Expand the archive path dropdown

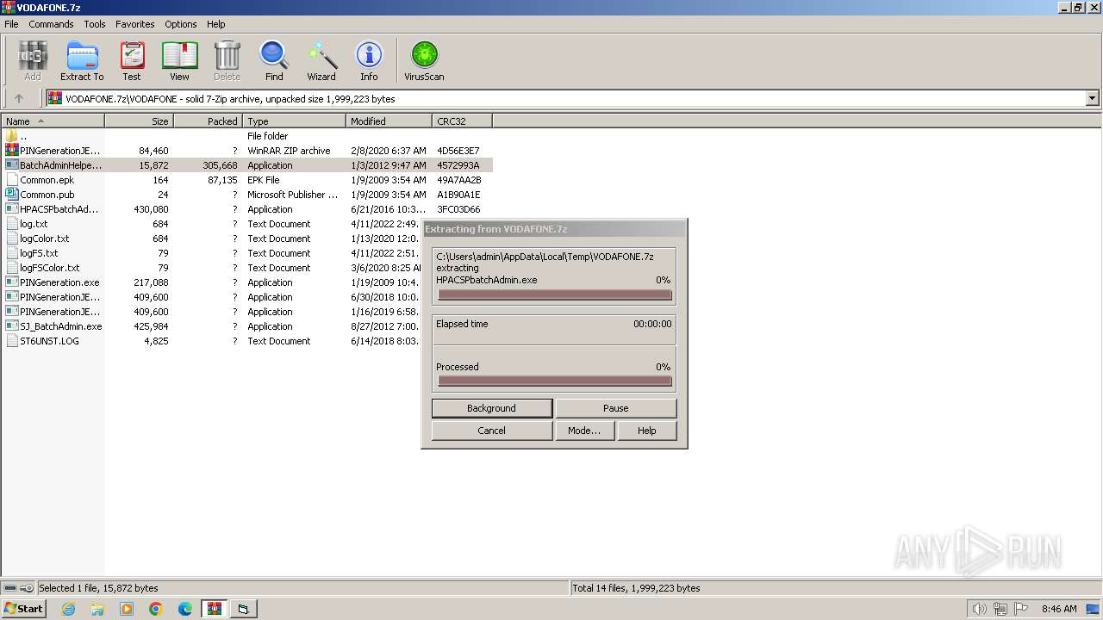click(x=1093, y=98)
